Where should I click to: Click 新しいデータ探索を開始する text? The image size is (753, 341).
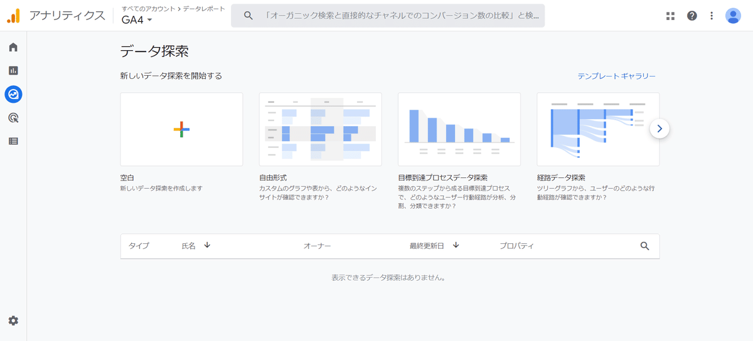coord(171,76)
